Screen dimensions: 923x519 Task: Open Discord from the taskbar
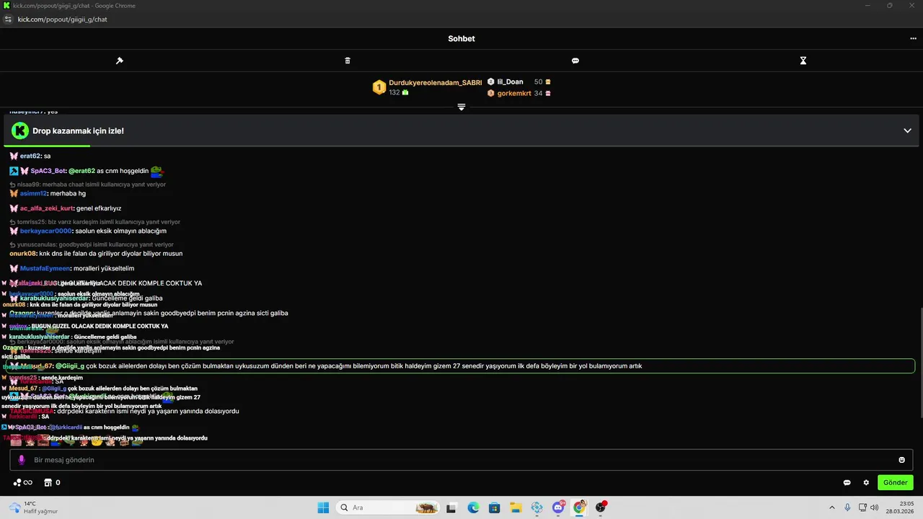pos(558,507)
